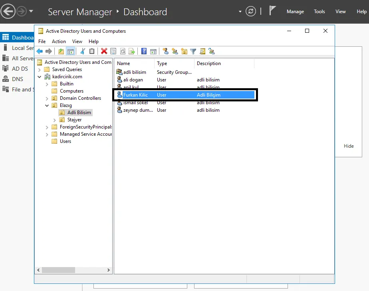Select the Furkan Kilic user row
Screen dimensions: 369x291
point(186,95)
